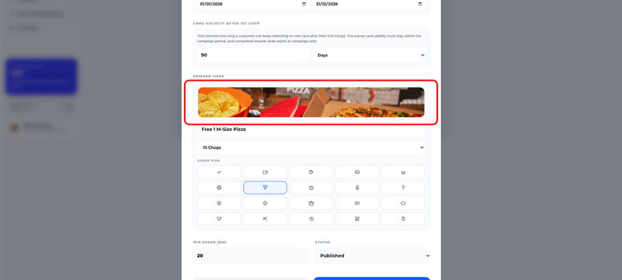
Task: Open the Days validity unit dropdown
Action: tap(369, 55)
